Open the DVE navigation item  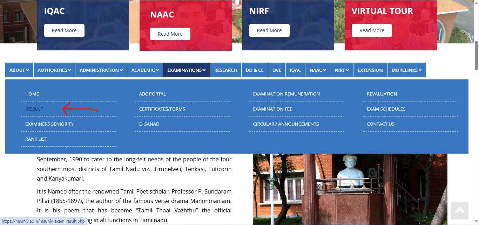[x=277, y=70]
